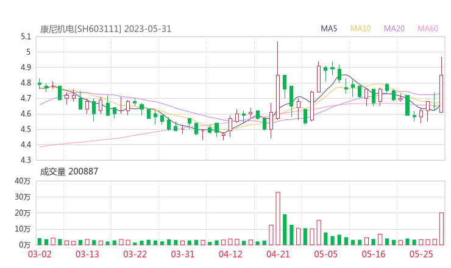Screen dimensions: 451x268
Task: Select the 04-12 date axis label
Action: click(x=230, y=253)
